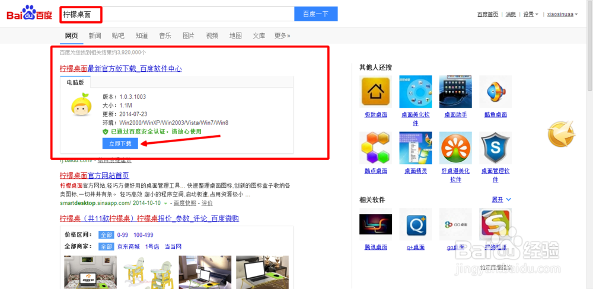Screen dimensions: 593x289
Task: Select the 电脑版 tab in result card
Action: [75, 82]
